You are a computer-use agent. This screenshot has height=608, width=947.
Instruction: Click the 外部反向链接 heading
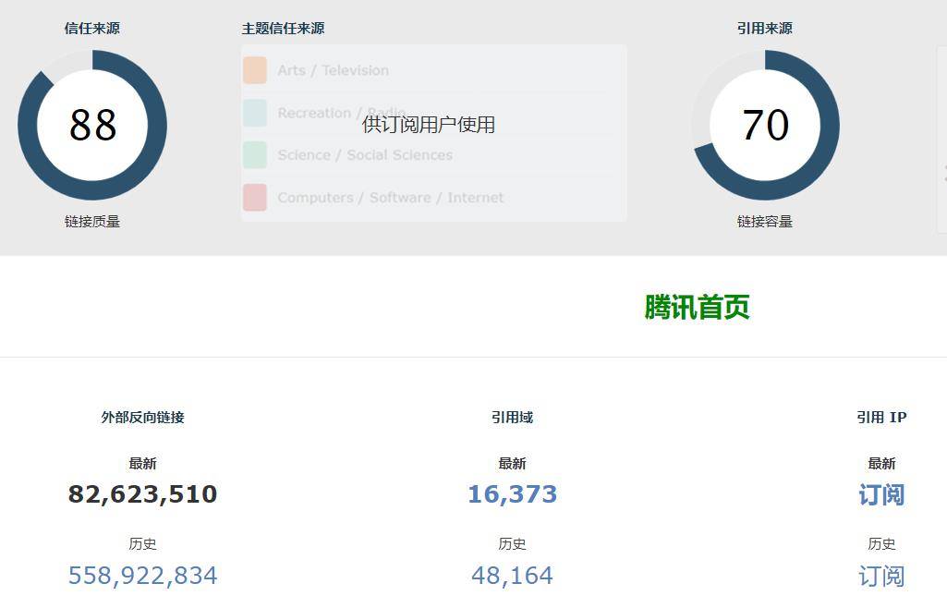(x=142, y=418)
